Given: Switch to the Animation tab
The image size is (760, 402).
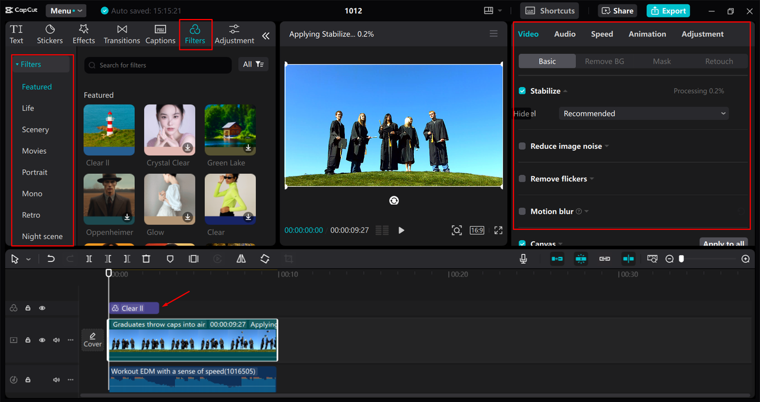Looking at the screenshot, I should [647, 34].
